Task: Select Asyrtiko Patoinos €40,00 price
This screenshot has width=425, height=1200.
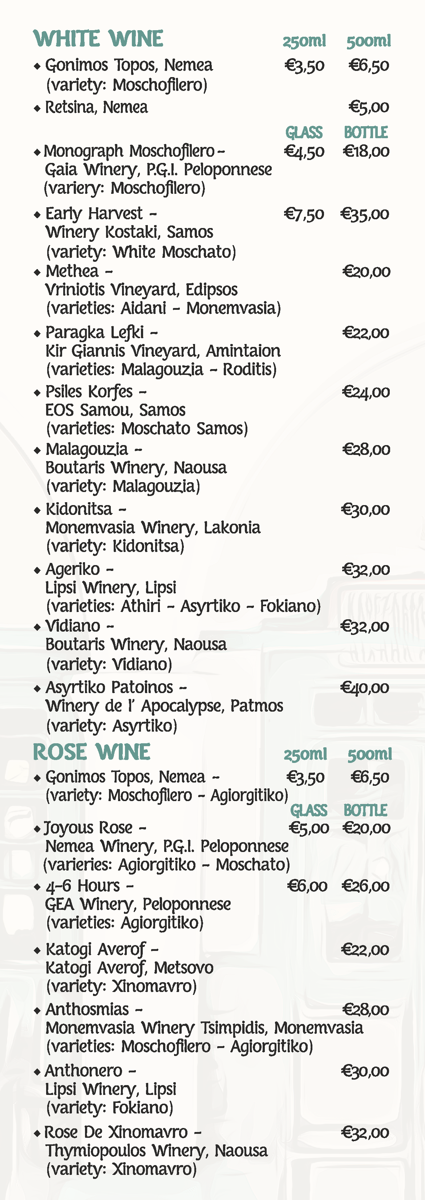Action: 365,688
